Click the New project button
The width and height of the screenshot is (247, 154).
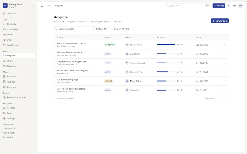[x=220, y=21]
